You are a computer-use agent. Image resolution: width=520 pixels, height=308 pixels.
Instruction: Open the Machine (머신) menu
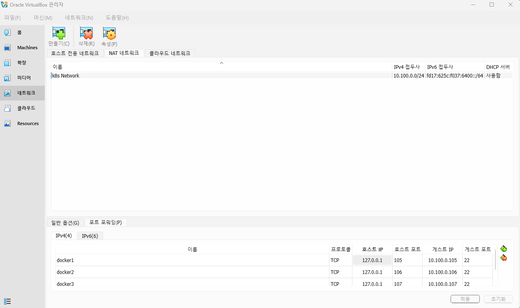click(43, 18)
